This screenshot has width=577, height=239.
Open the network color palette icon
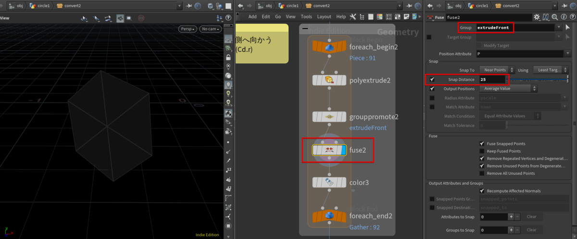[x=379, y=16]
